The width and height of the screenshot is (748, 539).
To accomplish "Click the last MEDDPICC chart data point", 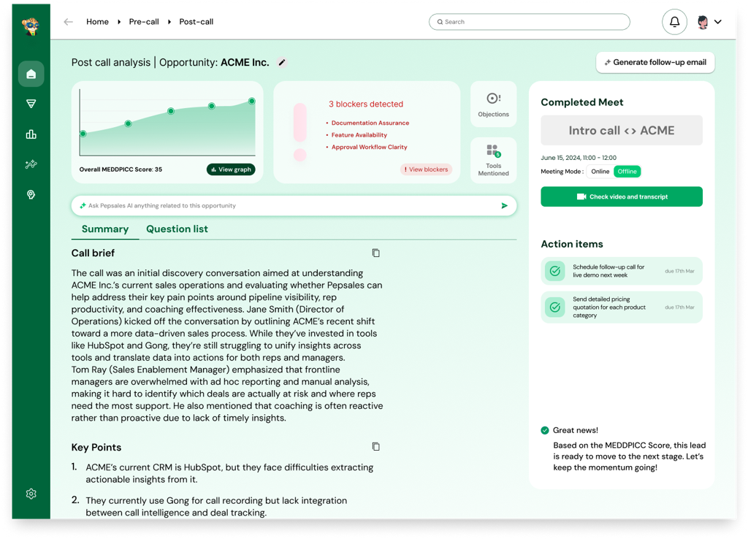I will click(x=252, y=101).
